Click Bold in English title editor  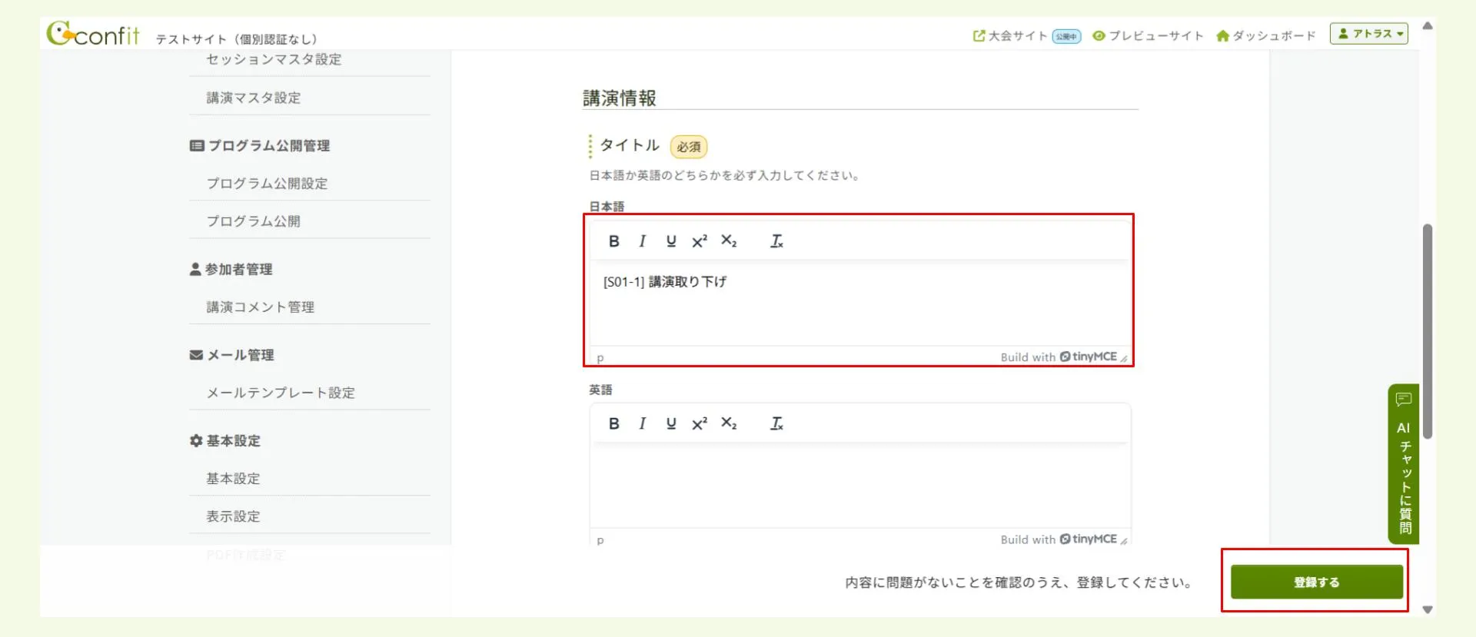pyautogui.click(x=613, y=423)
